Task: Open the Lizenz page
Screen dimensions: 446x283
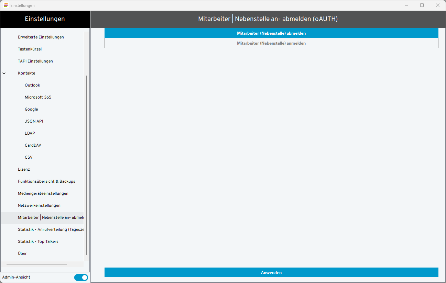Action: [x=24, y=169]
